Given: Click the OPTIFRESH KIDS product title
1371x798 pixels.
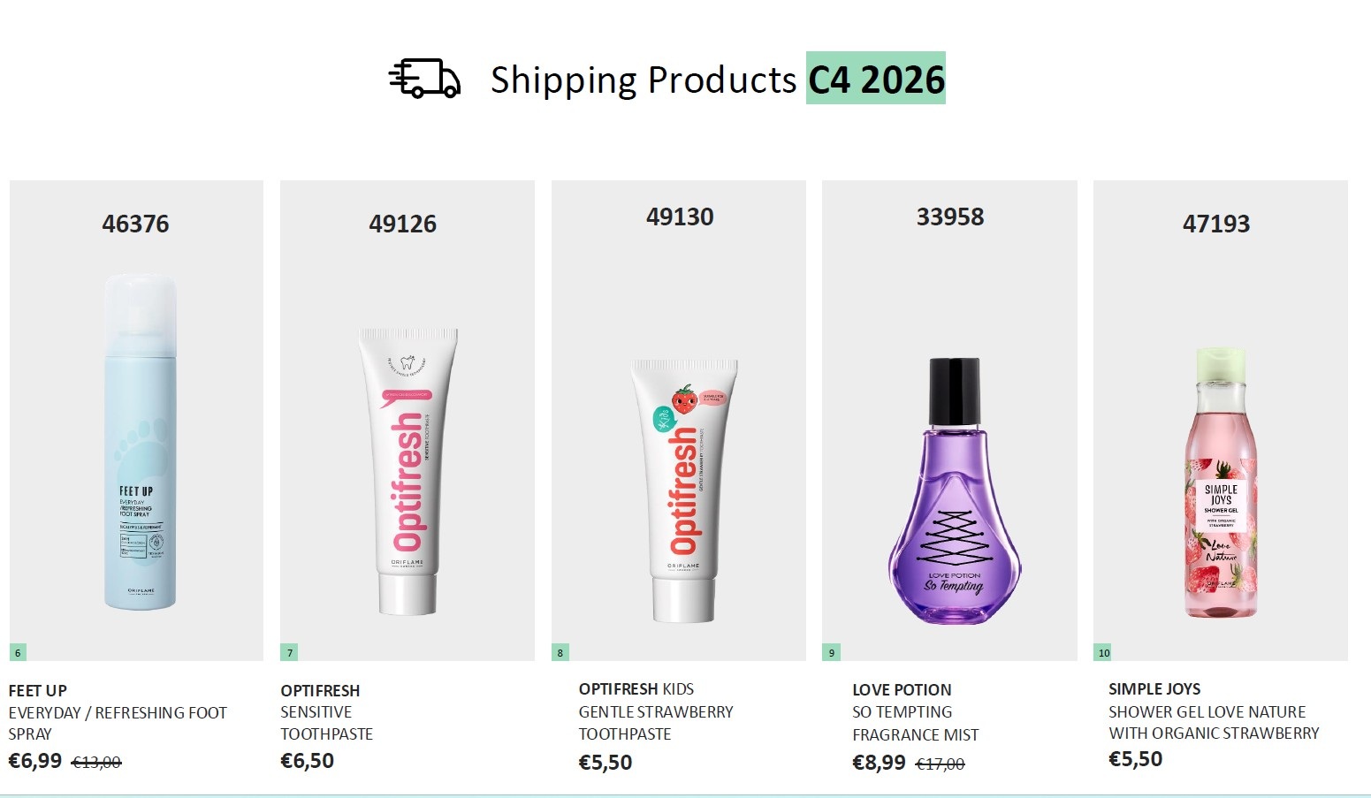Looking at the screenshot, I should coord(636,688).
